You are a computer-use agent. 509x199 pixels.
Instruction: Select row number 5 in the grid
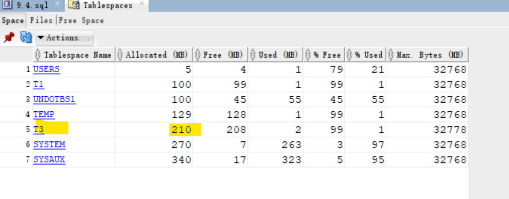pyautogui.click(x=28, y=130)
